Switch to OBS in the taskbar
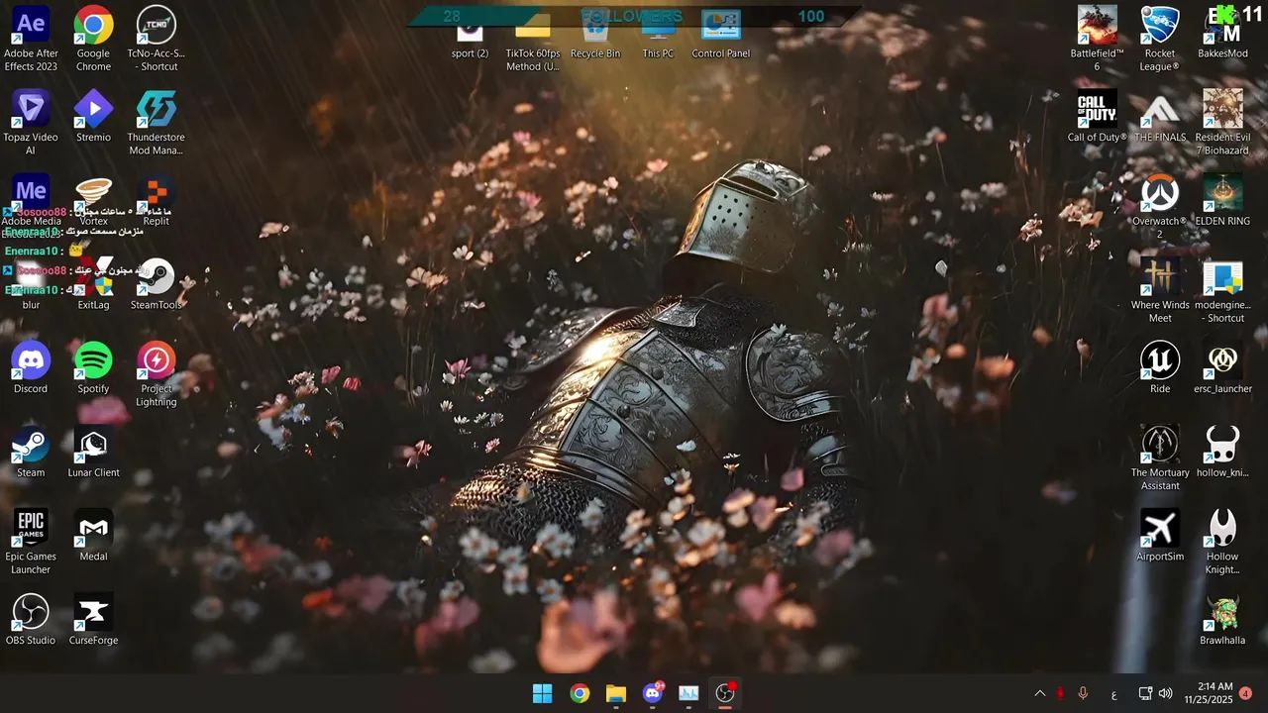1268x713 pixels. (725, 693)
